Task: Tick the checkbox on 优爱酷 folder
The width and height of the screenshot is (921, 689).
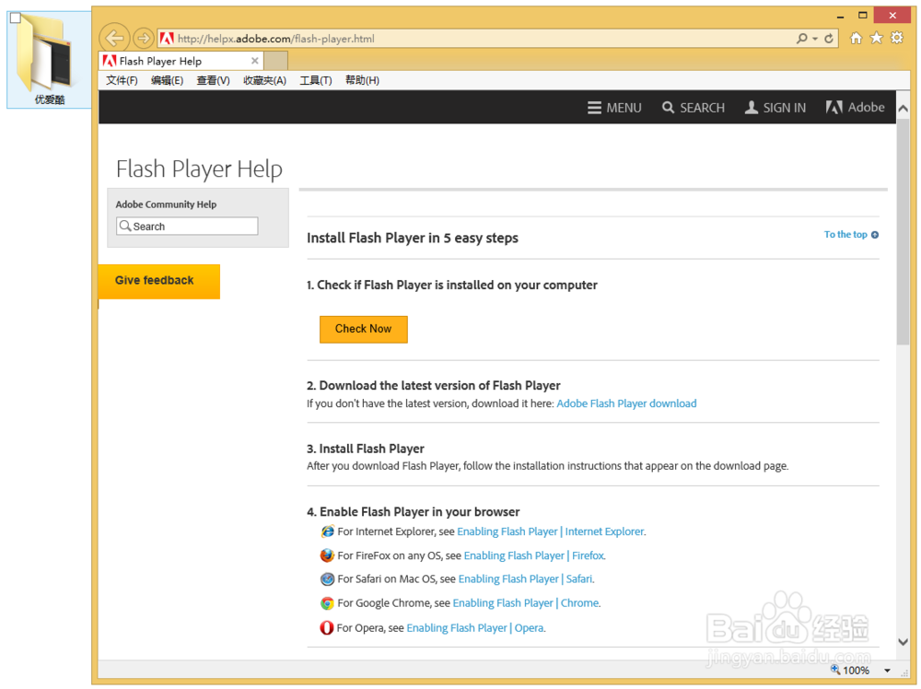Action: coord(16,18)
